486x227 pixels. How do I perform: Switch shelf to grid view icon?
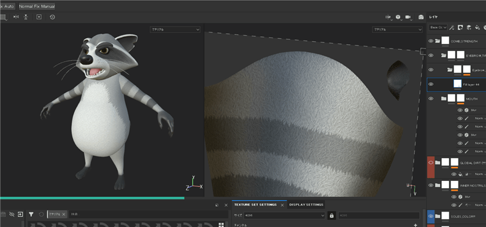tap(221, 225)
